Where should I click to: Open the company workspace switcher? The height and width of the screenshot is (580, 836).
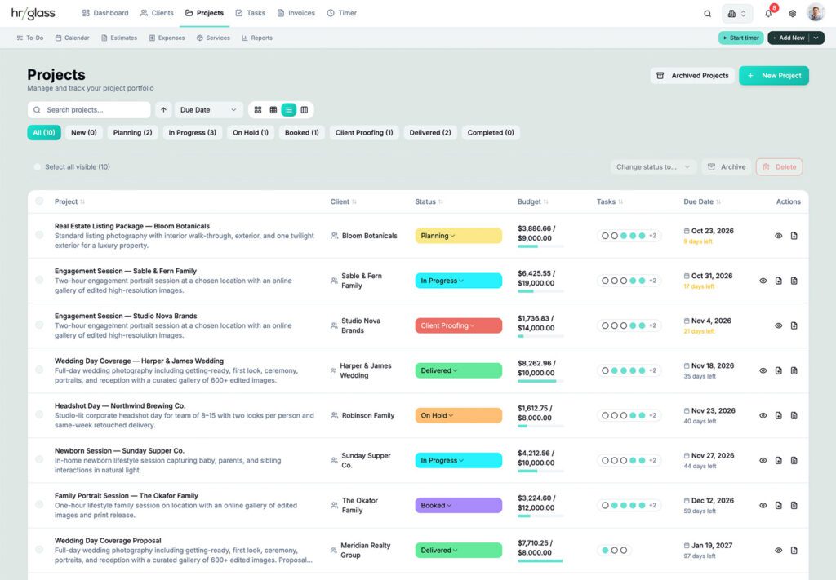pyautogui.click(x=737, y=14)
